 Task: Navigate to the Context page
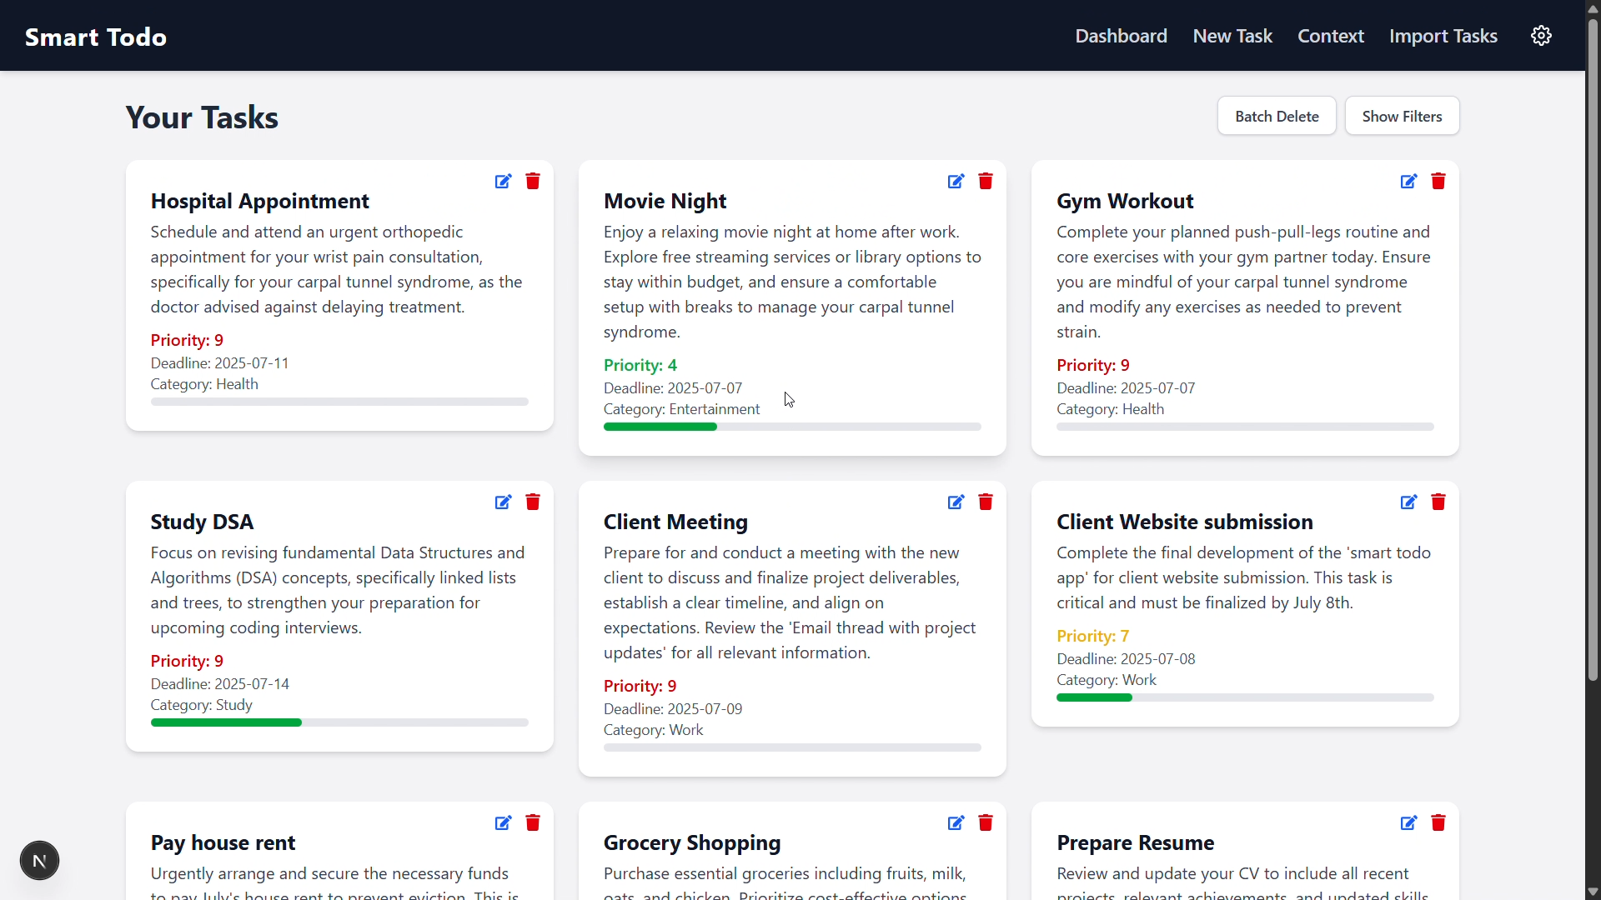point(1330,36)
